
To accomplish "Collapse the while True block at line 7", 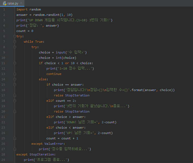I will (x=15, y=42).
